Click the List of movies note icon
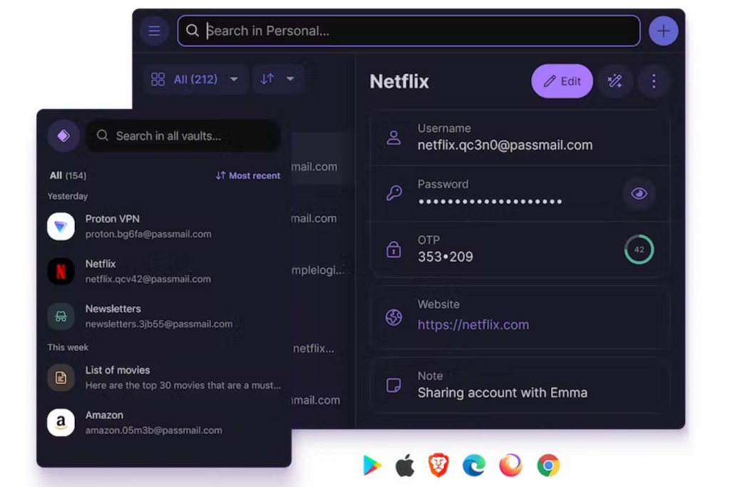Viewport: 730px width, 487px height. pyautogui.click(x=61, y=378)
